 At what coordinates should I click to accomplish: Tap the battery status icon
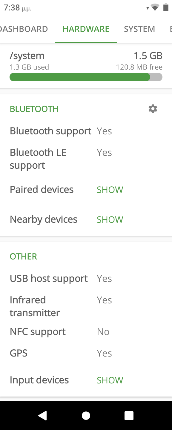point(166,7)
